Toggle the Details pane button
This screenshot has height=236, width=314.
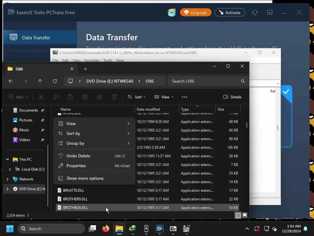[232, 97]
